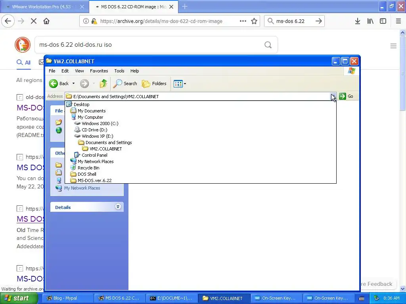Toggle Firefox sidebar icon
The image size is (406, 304).
pyautogui.click(x=383, y=21)
